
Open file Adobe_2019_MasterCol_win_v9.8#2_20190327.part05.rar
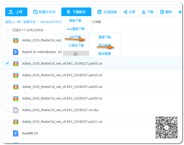(x=62, y=63)
